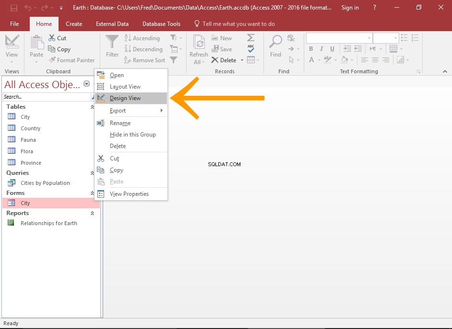
Task: Align text right in Text Formatting
Action: point(386,60)
